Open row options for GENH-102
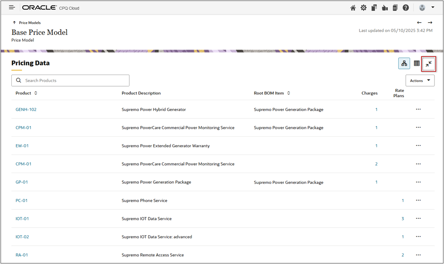 tap(418, 109)
